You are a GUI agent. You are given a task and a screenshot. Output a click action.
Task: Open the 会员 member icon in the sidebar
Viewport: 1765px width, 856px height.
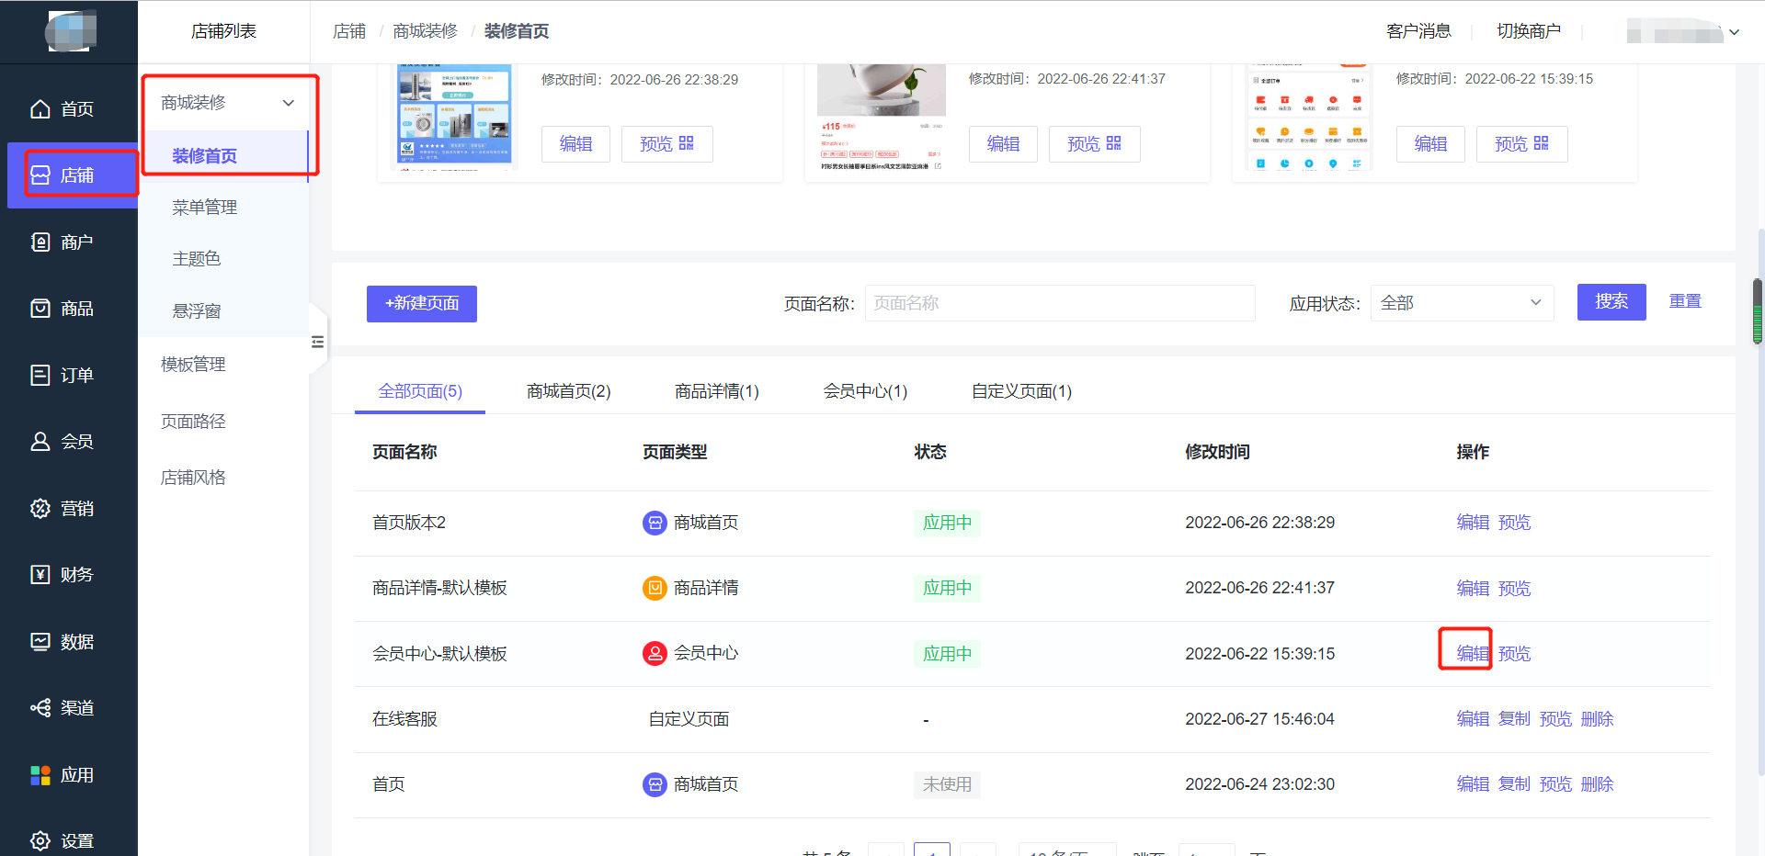[x=40, y=442]
